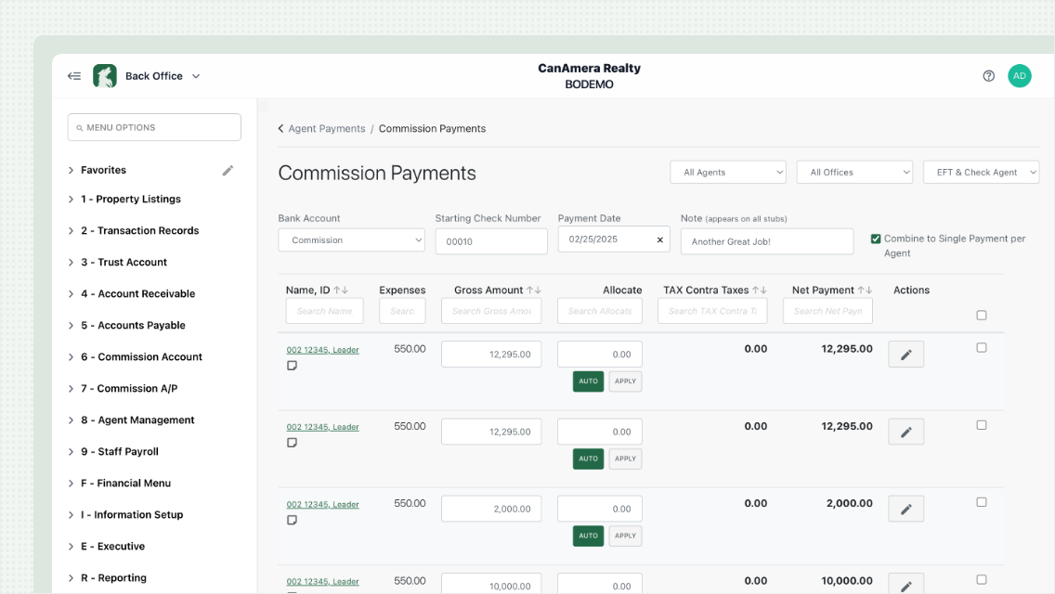Click the back arrow beside Agent Payments
The image size is (1055, 594).
coord(280,128)
